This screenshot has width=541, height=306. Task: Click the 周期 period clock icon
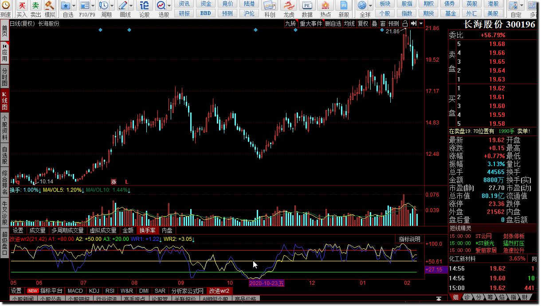pyautogui.click(x=103, y=6)
